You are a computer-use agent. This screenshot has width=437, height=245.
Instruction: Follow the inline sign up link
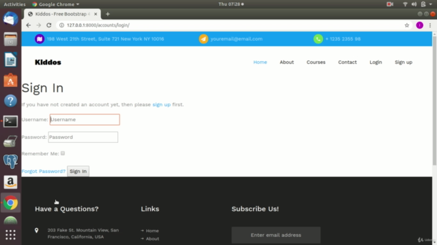coord(161,104)
